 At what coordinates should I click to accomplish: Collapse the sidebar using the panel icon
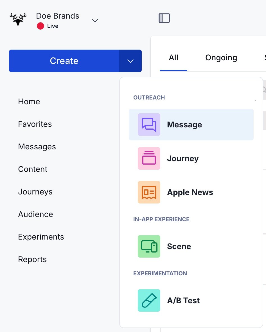click(164, 18)
